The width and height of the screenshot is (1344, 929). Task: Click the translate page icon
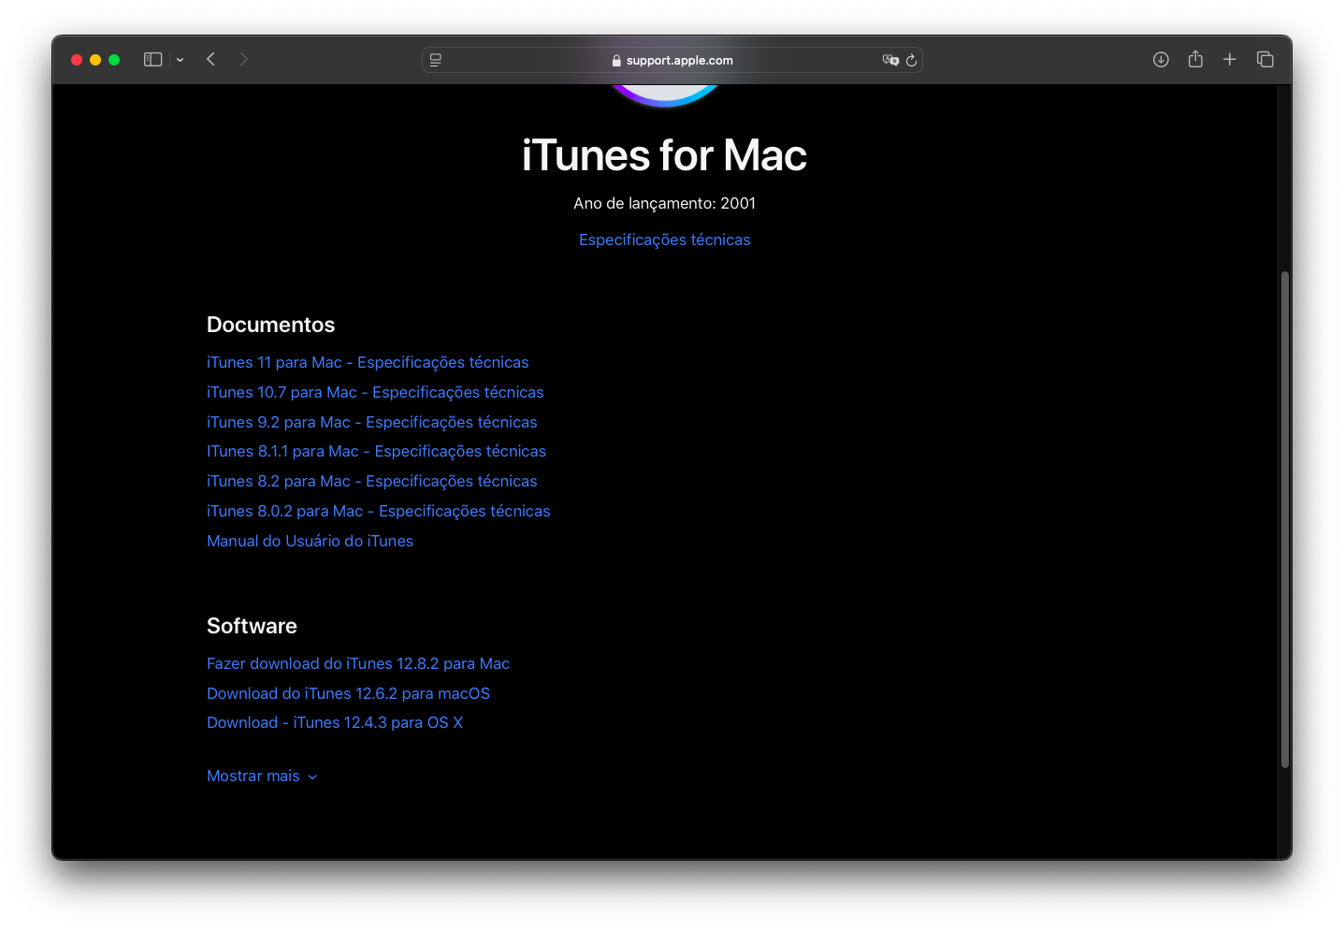[x=890, y=60]
